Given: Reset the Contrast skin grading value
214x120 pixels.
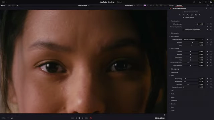Looking at the screenshot, I should point(211,52).
